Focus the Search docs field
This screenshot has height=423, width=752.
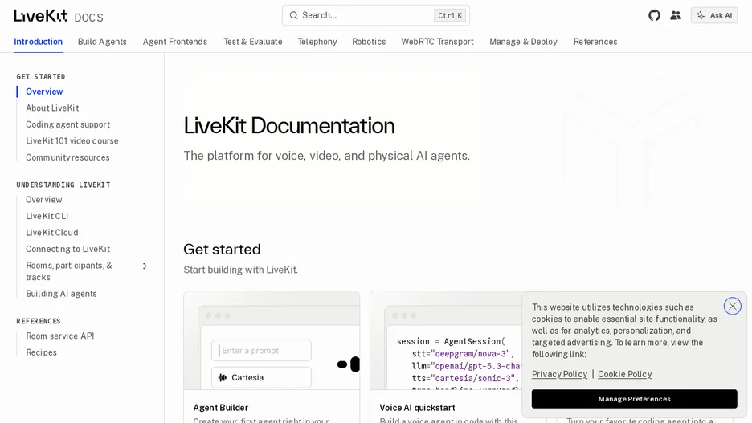coord(376,15)
